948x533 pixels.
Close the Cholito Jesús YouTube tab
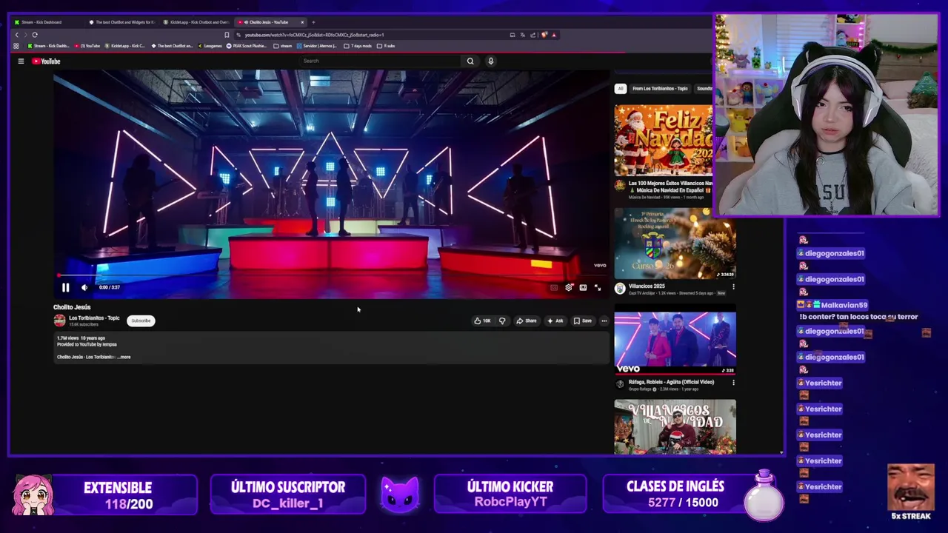pos(303,22)
